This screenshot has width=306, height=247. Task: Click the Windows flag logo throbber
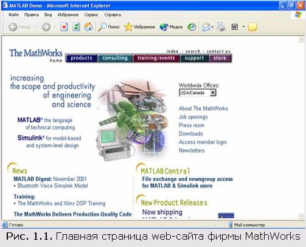coord(298,15)
